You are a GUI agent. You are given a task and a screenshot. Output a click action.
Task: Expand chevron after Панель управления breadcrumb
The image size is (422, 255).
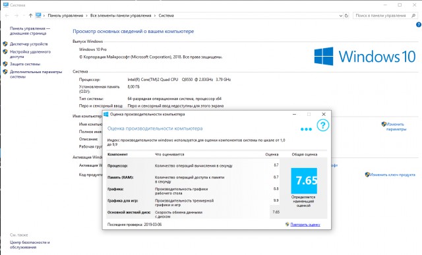coord(86,16)
